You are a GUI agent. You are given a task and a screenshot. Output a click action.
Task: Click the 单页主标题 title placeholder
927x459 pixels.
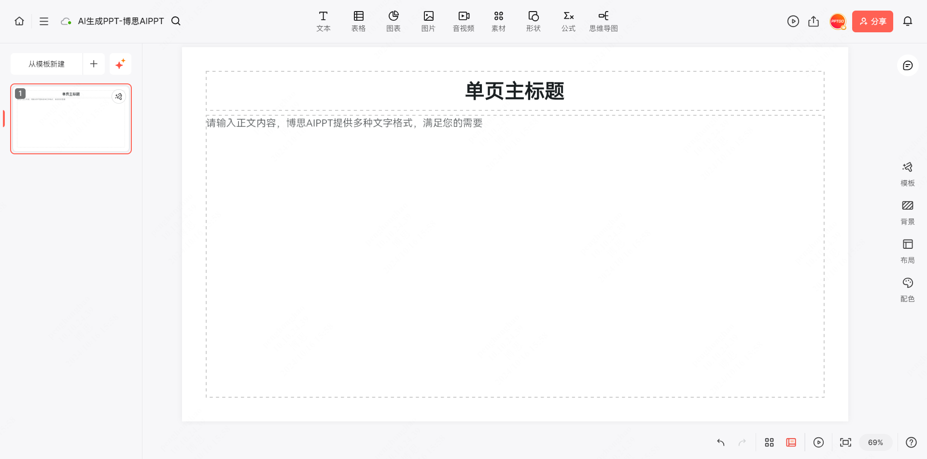click(x=515, y=91)
